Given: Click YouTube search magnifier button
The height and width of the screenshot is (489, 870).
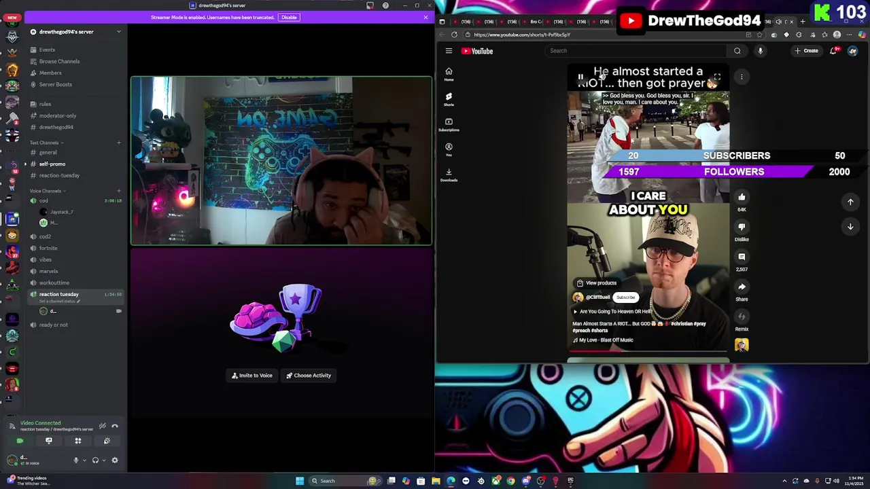Looking at the screenshot, I should (x=737, y=51).
